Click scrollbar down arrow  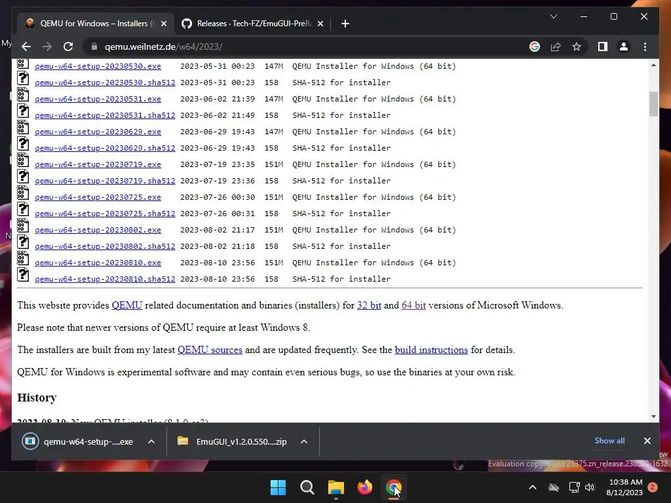[653, 416]
